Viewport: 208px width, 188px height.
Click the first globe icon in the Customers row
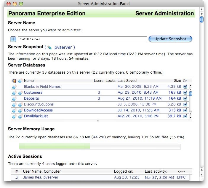point(14,93)
